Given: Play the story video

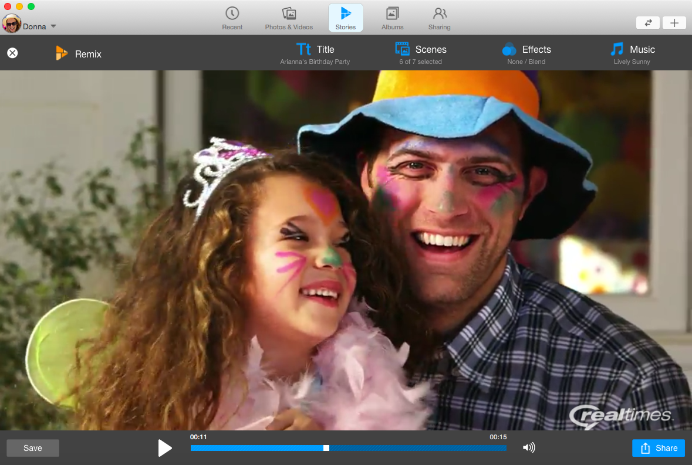Looking at the screenshot, I should [x=165, y=448].
